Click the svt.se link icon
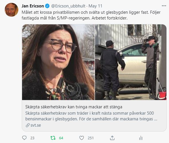169x143 pixels. (x=28, y=125)
